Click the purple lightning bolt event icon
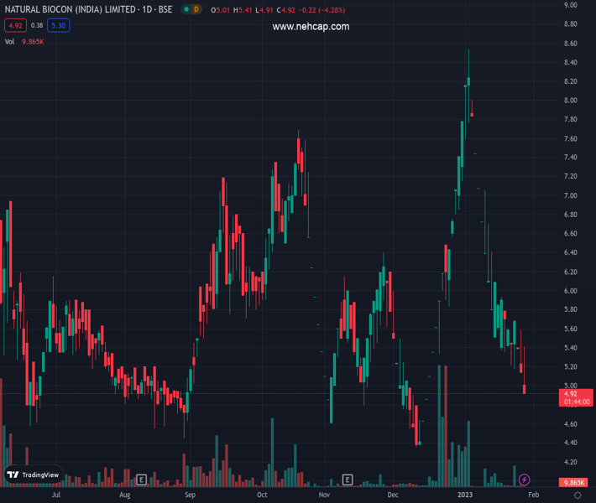The height and width of the screenshot is (503, 596). [525, 480]
